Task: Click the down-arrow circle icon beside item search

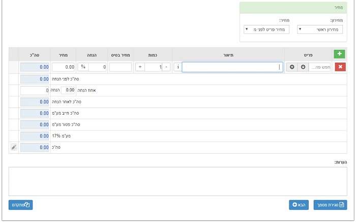Action: (x=303, y=67)
